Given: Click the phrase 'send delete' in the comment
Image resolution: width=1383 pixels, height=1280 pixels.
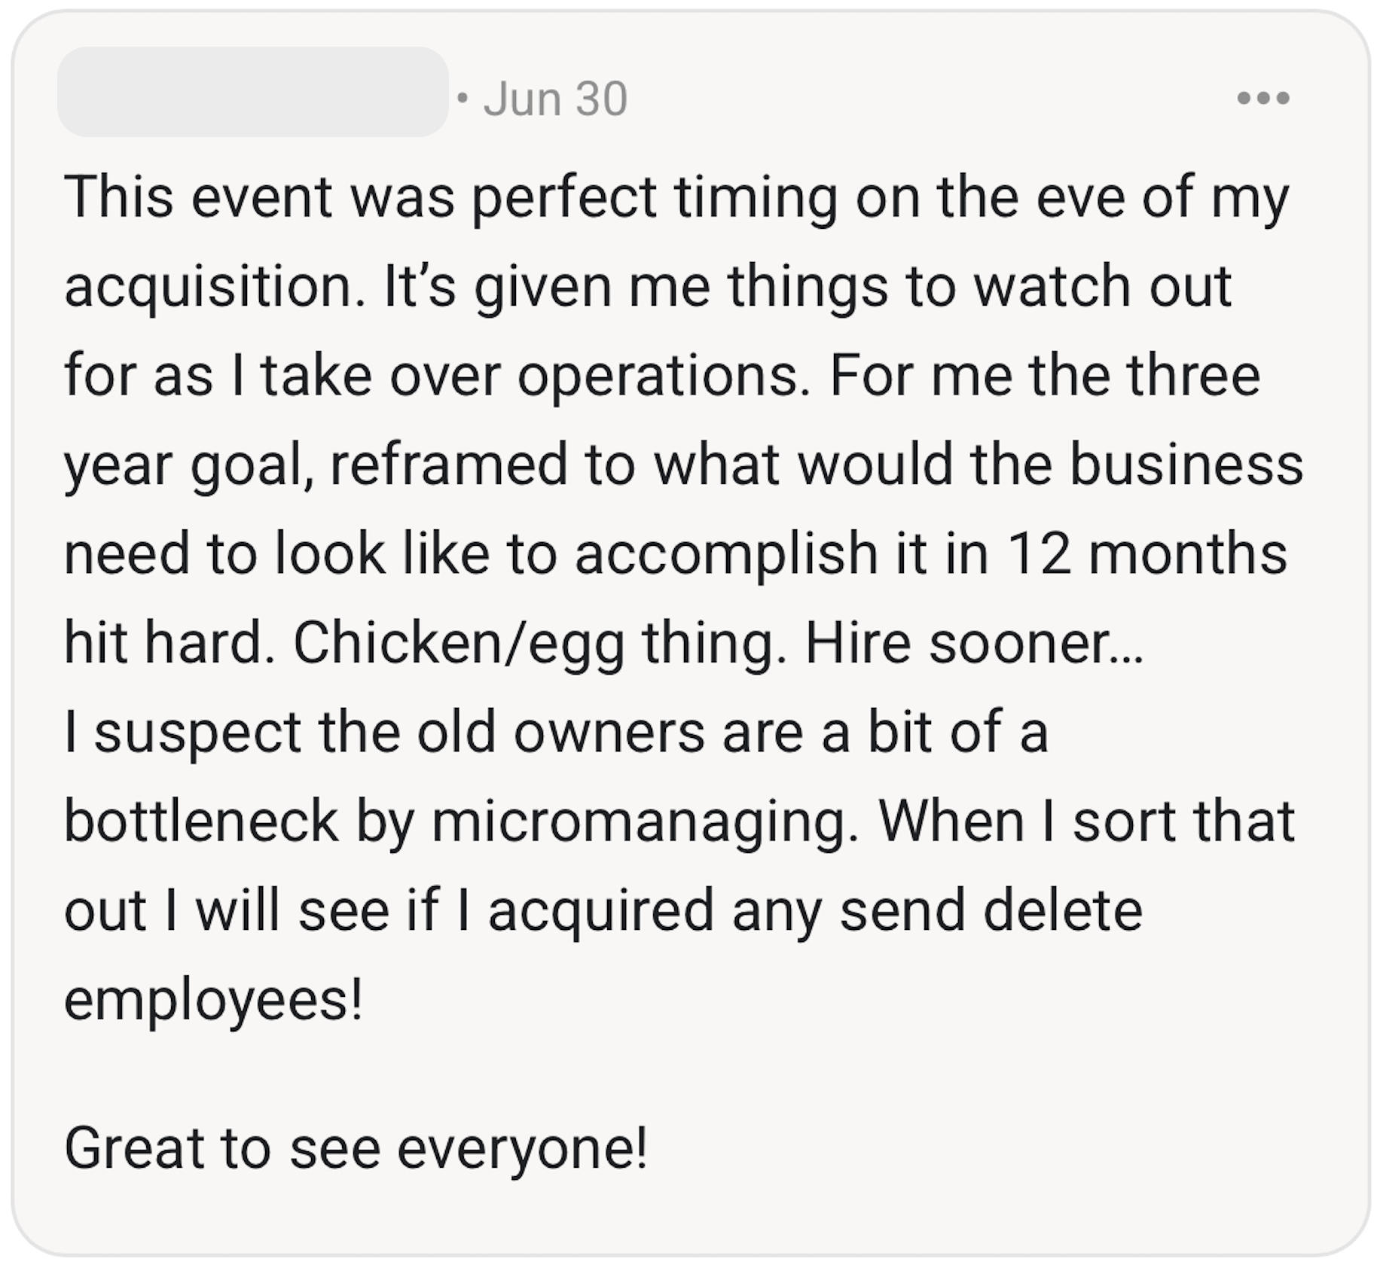Looking at the screenshot, I should click(x=991, y=910).
